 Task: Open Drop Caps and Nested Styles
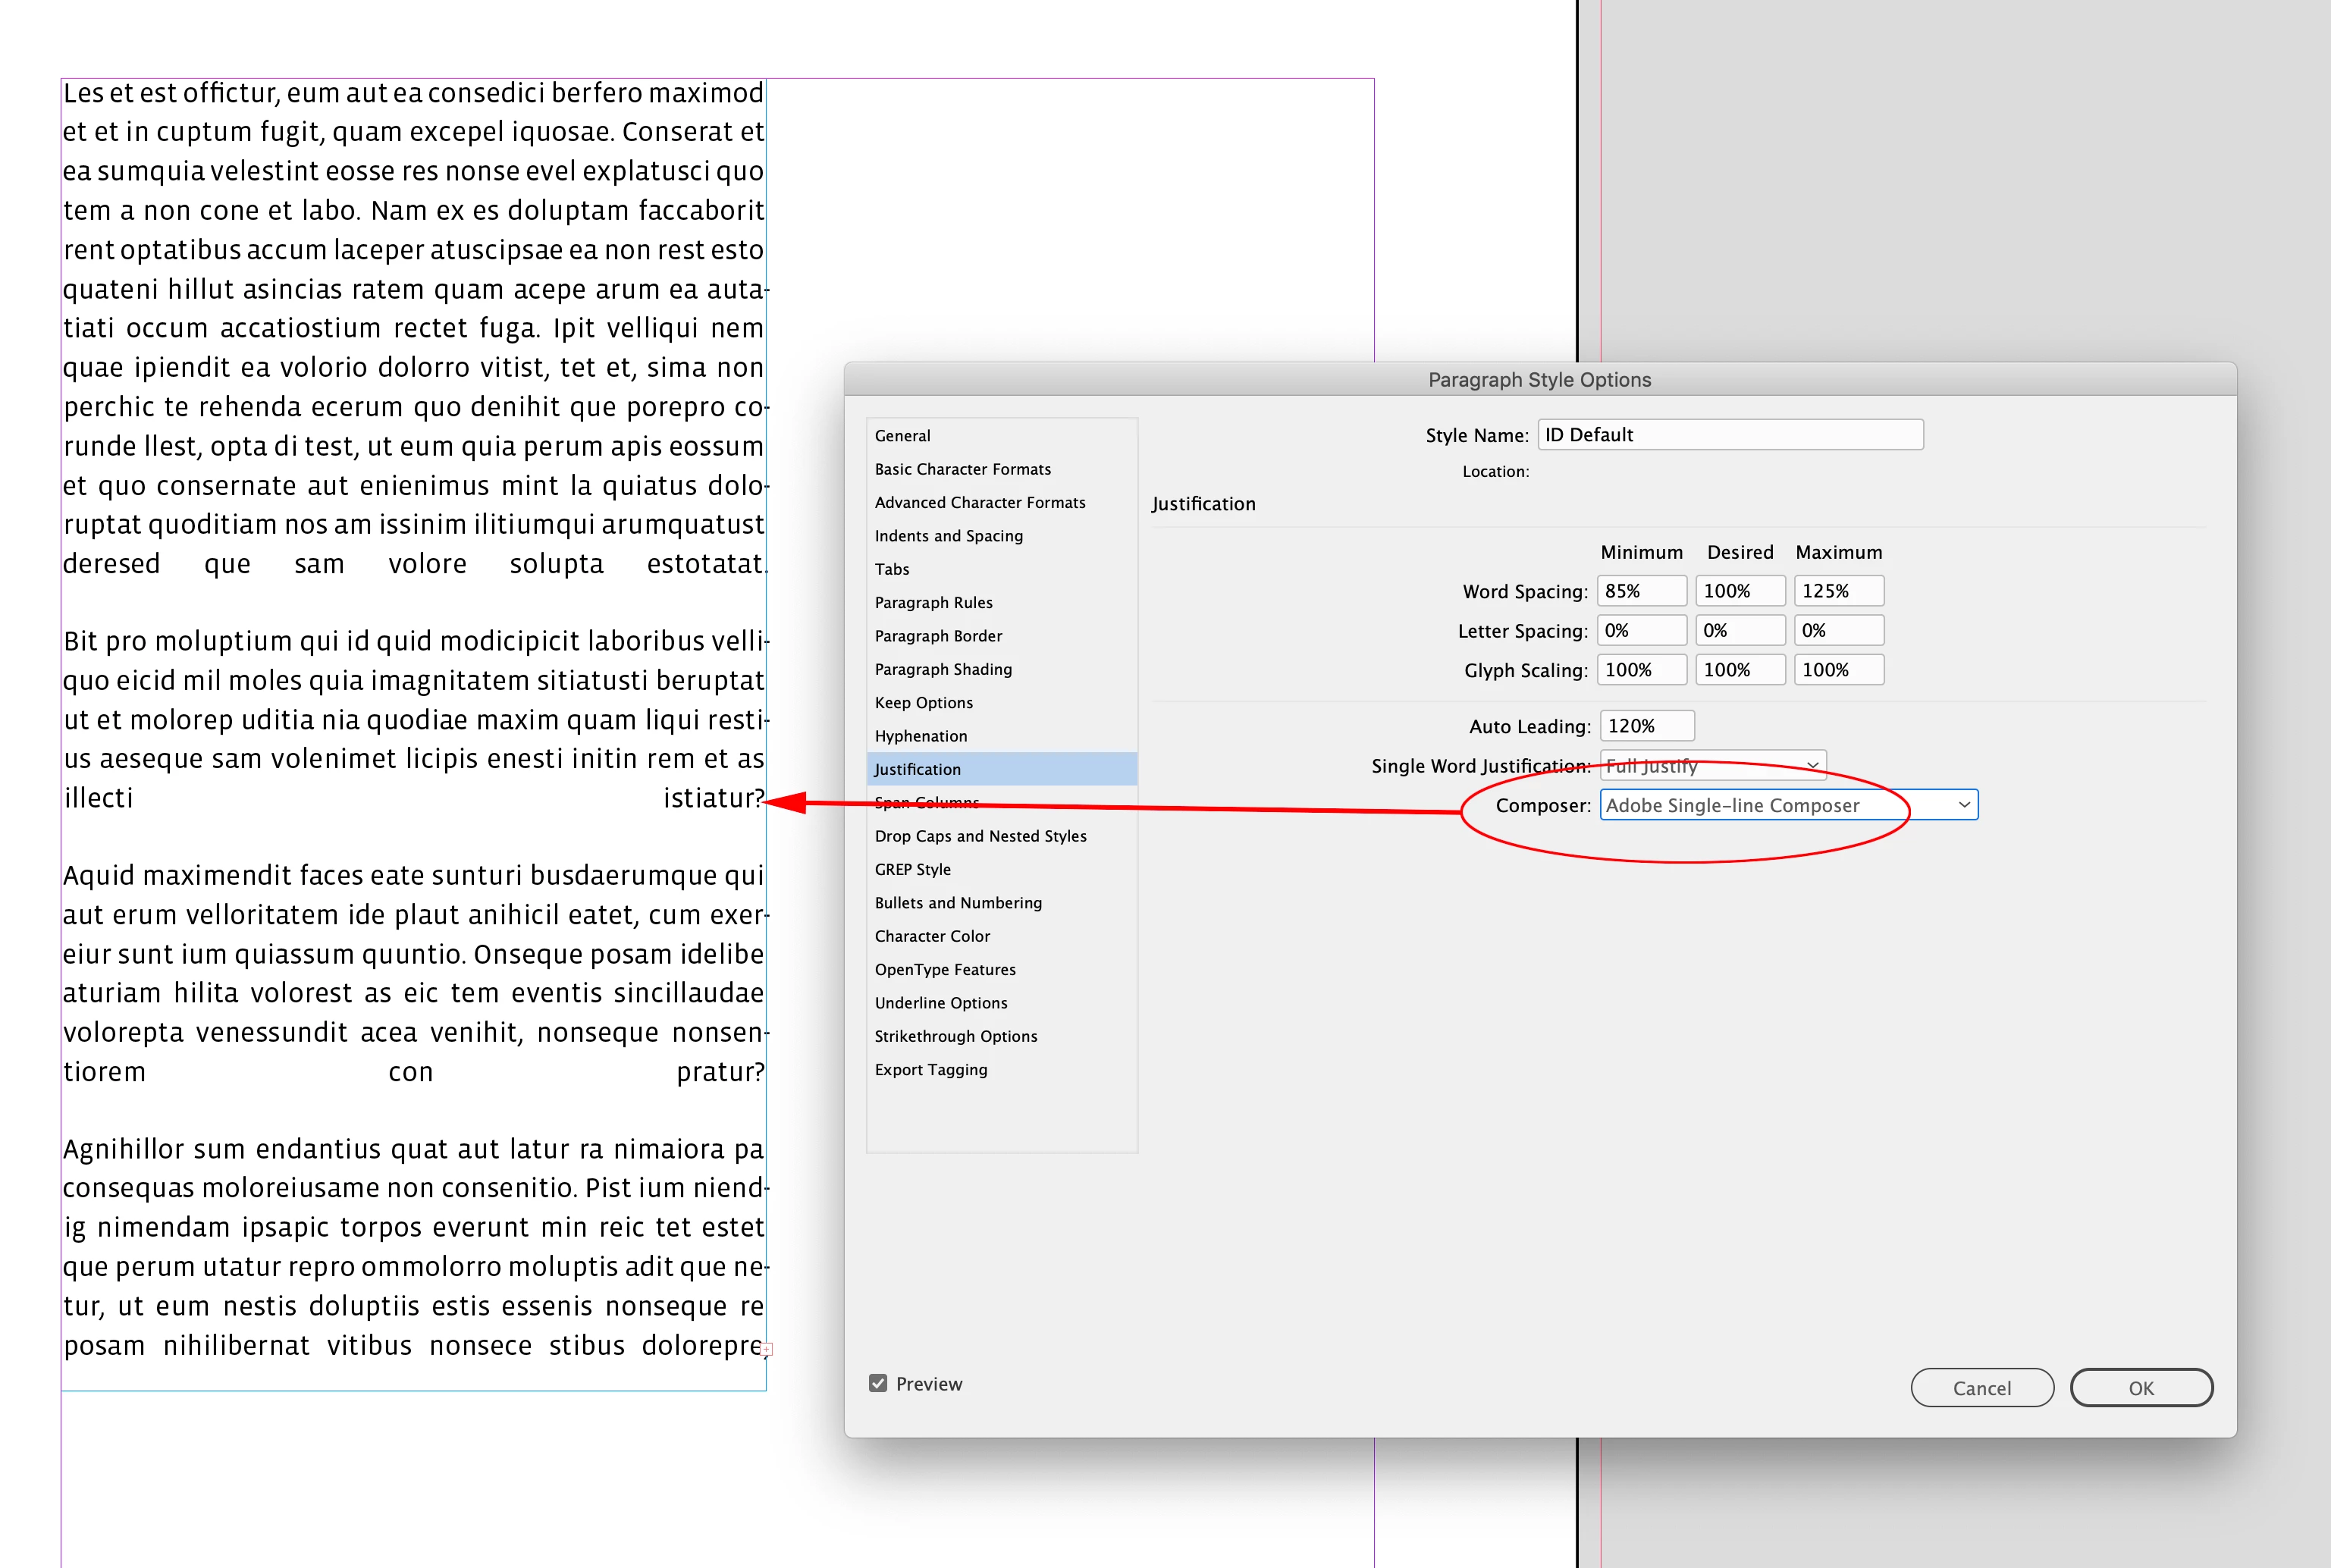(980, 836)
